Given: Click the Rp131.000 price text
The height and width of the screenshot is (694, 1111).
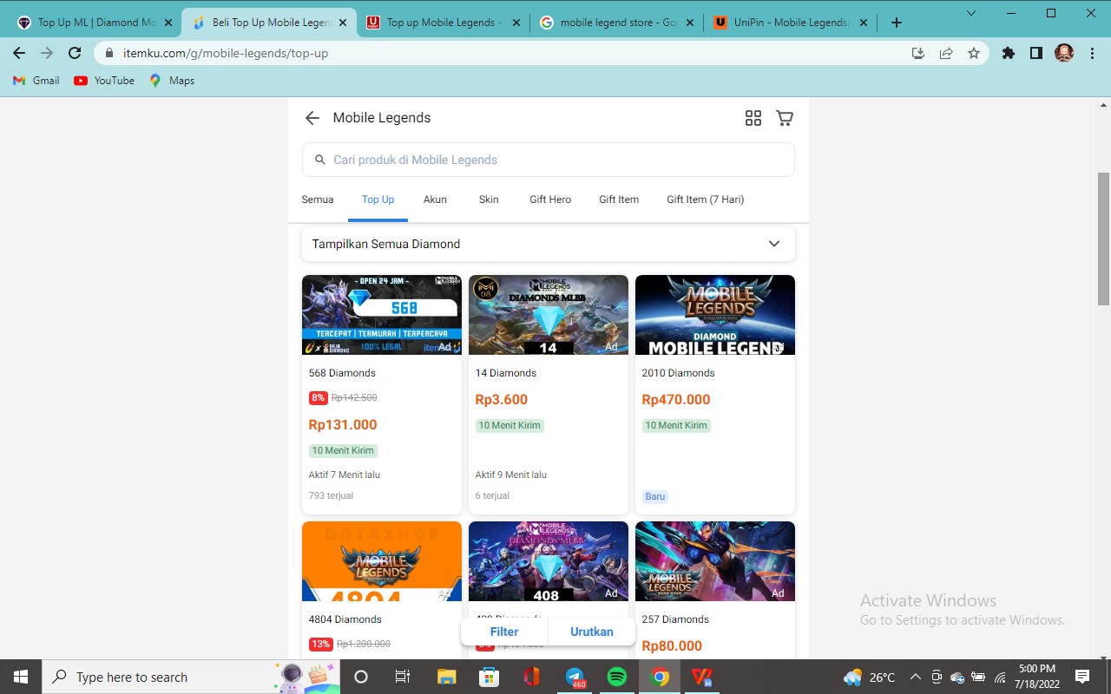Looking at the screenshot, I should click(343, 425).
